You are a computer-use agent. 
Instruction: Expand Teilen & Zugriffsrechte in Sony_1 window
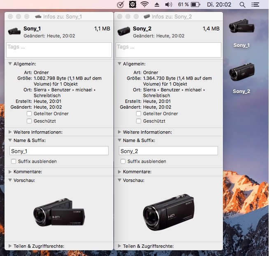tap(10, 246)
